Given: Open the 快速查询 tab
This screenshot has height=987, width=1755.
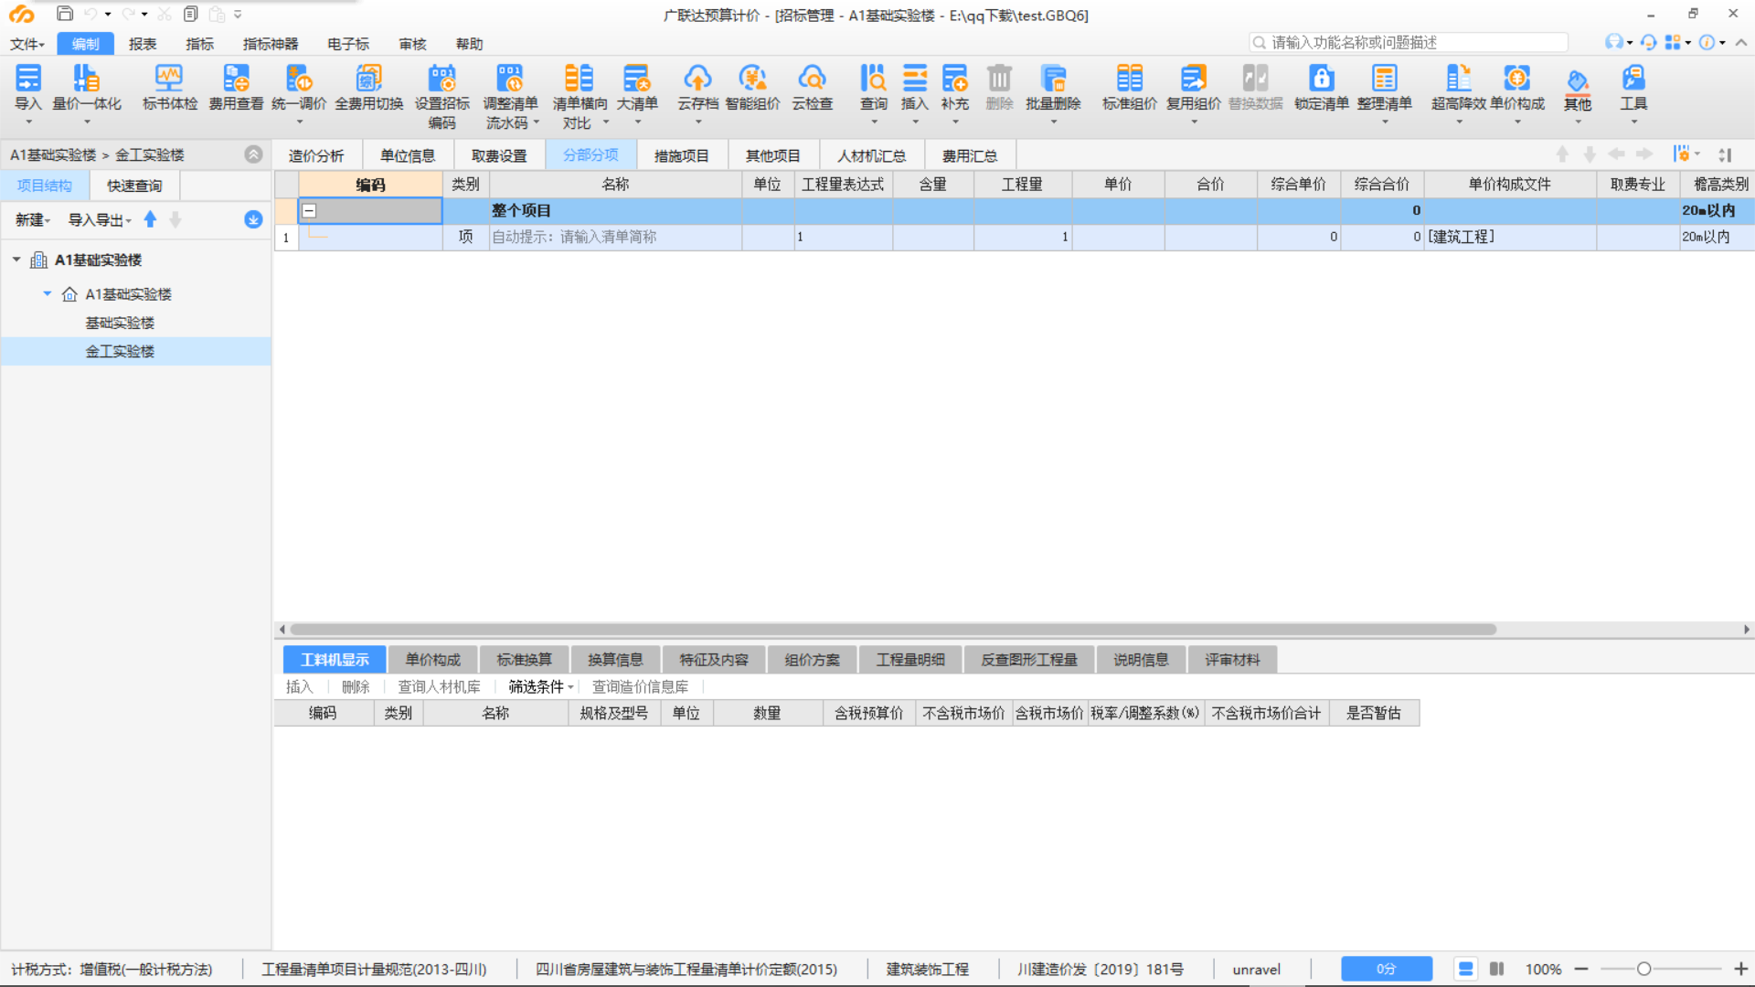Looking at the screenshot, I should (x=134, y=186).
